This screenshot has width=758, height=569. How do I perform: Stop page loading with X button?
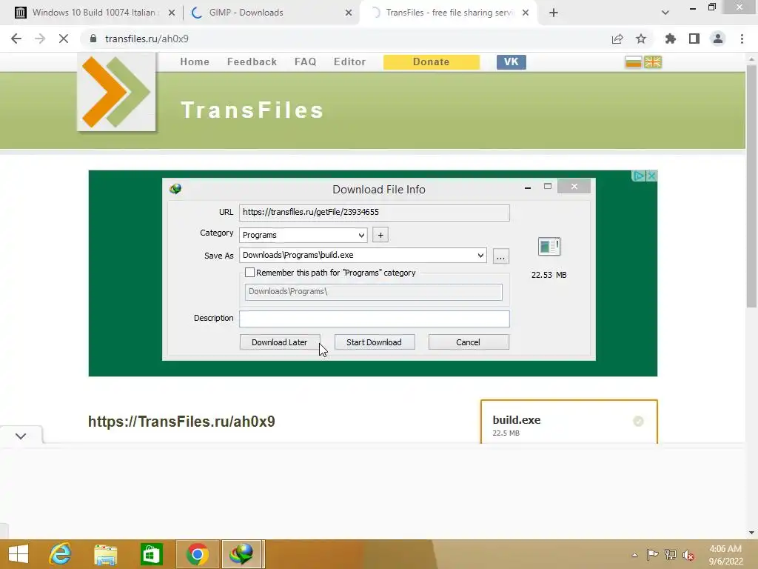64,39
